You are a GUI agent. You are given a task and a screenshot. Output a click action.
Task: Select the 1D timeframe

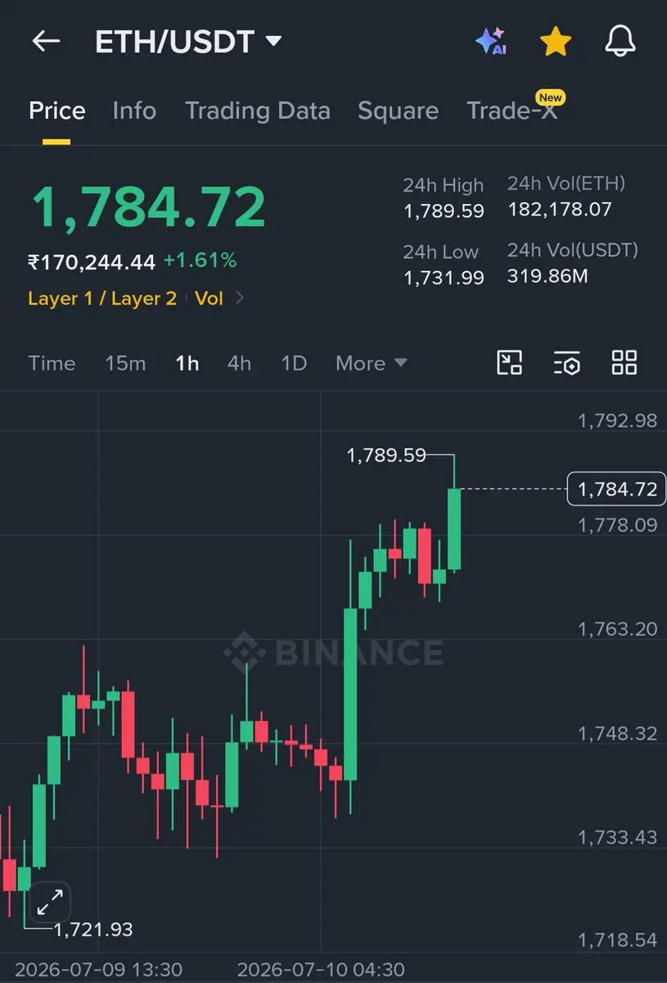(294, 363)
